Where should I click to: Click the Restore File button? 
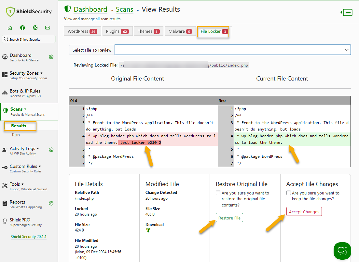[x=229, y=218]
